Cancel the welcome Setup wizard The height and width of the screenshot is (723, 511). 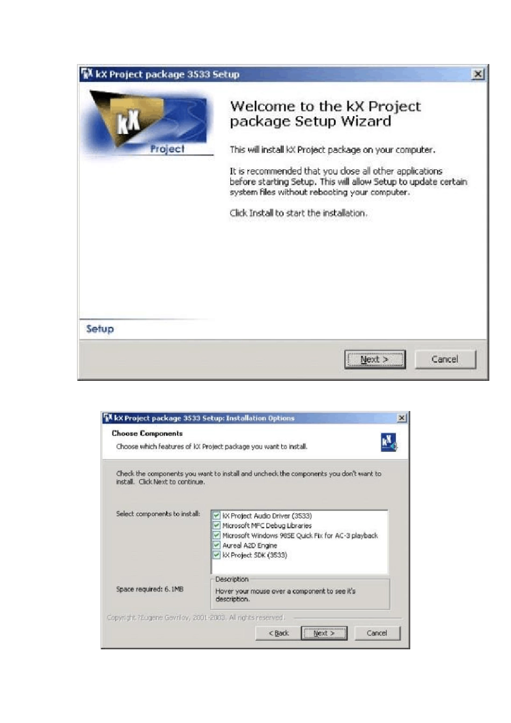coord(445,359)
